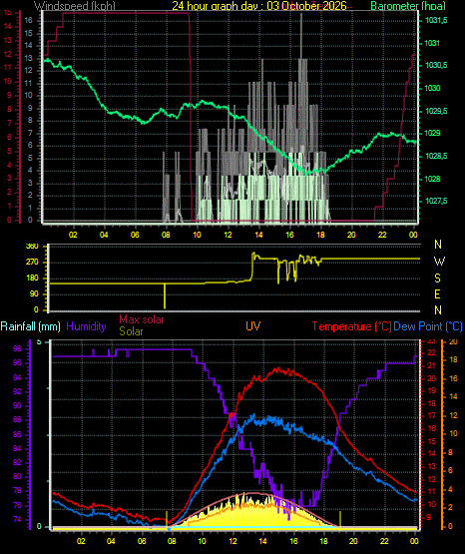
Task: Click the 22 hour label under wind graph
Action: click(382, 235)
